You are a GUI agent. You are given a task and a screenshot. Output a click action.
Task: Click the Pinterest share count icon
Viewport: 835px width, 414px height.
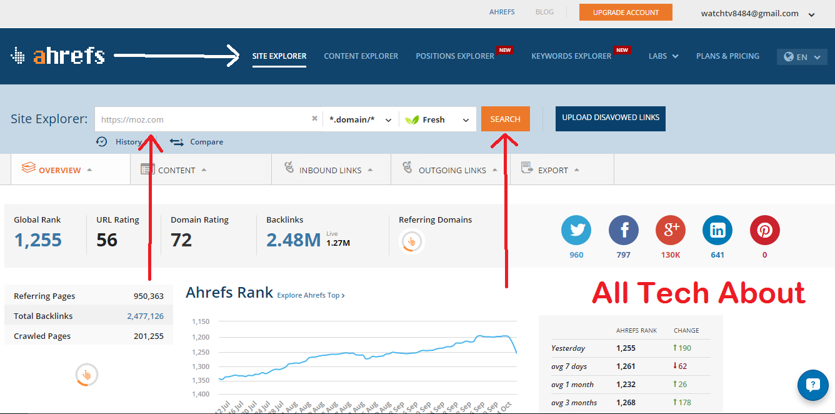(765, 230)
